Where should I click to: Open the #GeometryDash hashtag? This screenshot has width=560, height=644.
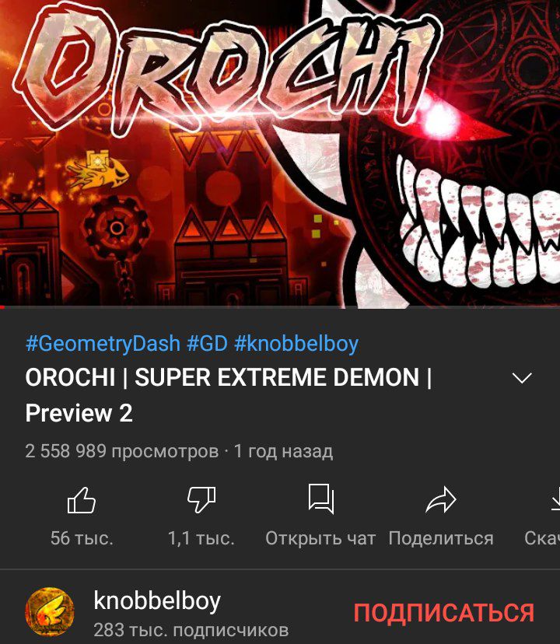point(103,343)
